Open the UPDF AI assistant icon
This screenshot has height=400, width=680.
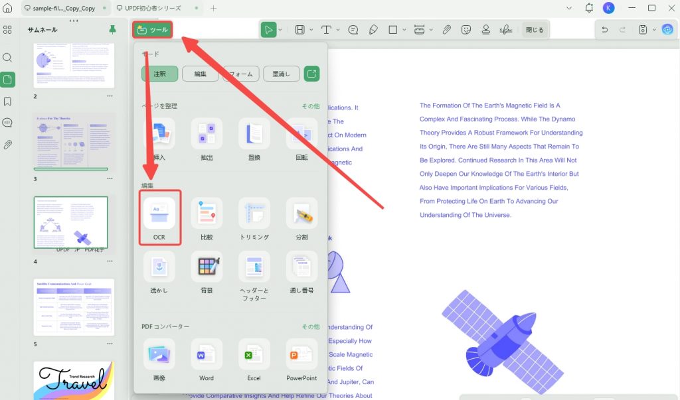coord(667,29)
